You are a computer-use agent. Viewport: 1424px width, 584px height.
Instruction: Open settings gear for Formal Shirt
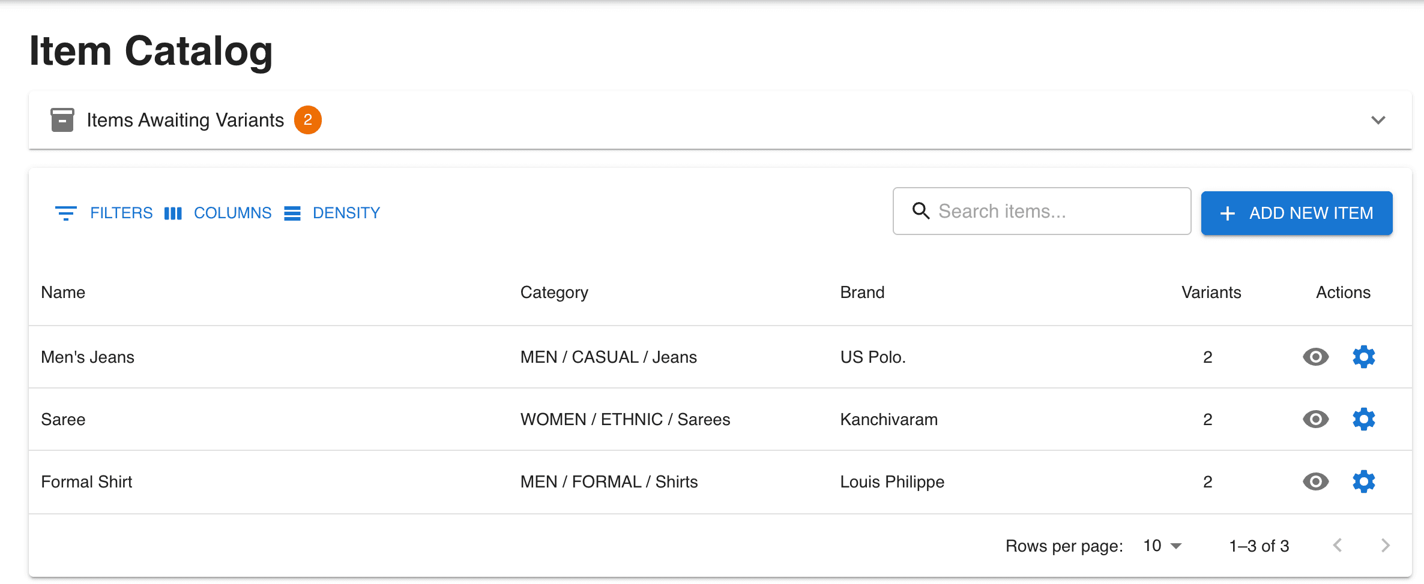click(1363, 481)
